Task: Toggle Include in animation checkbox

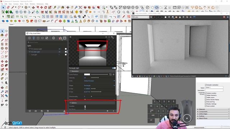Action: click(206, 85)
